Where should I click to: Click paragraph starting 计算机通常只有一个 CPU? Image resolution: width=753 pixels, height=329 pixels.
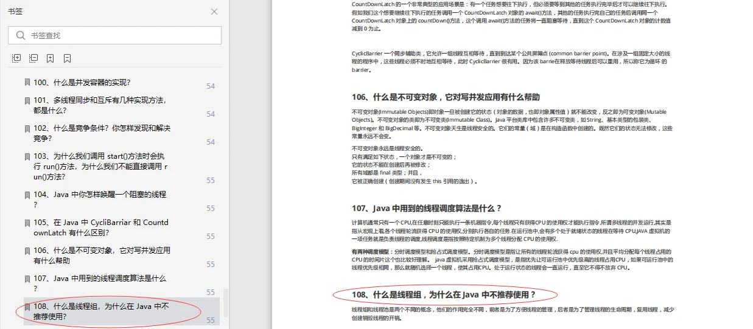(511, 231)
